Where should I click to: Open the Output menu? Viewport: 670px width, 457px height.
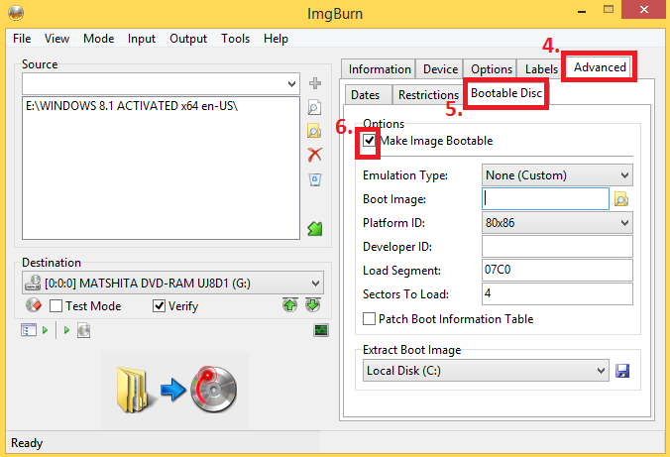188,39
